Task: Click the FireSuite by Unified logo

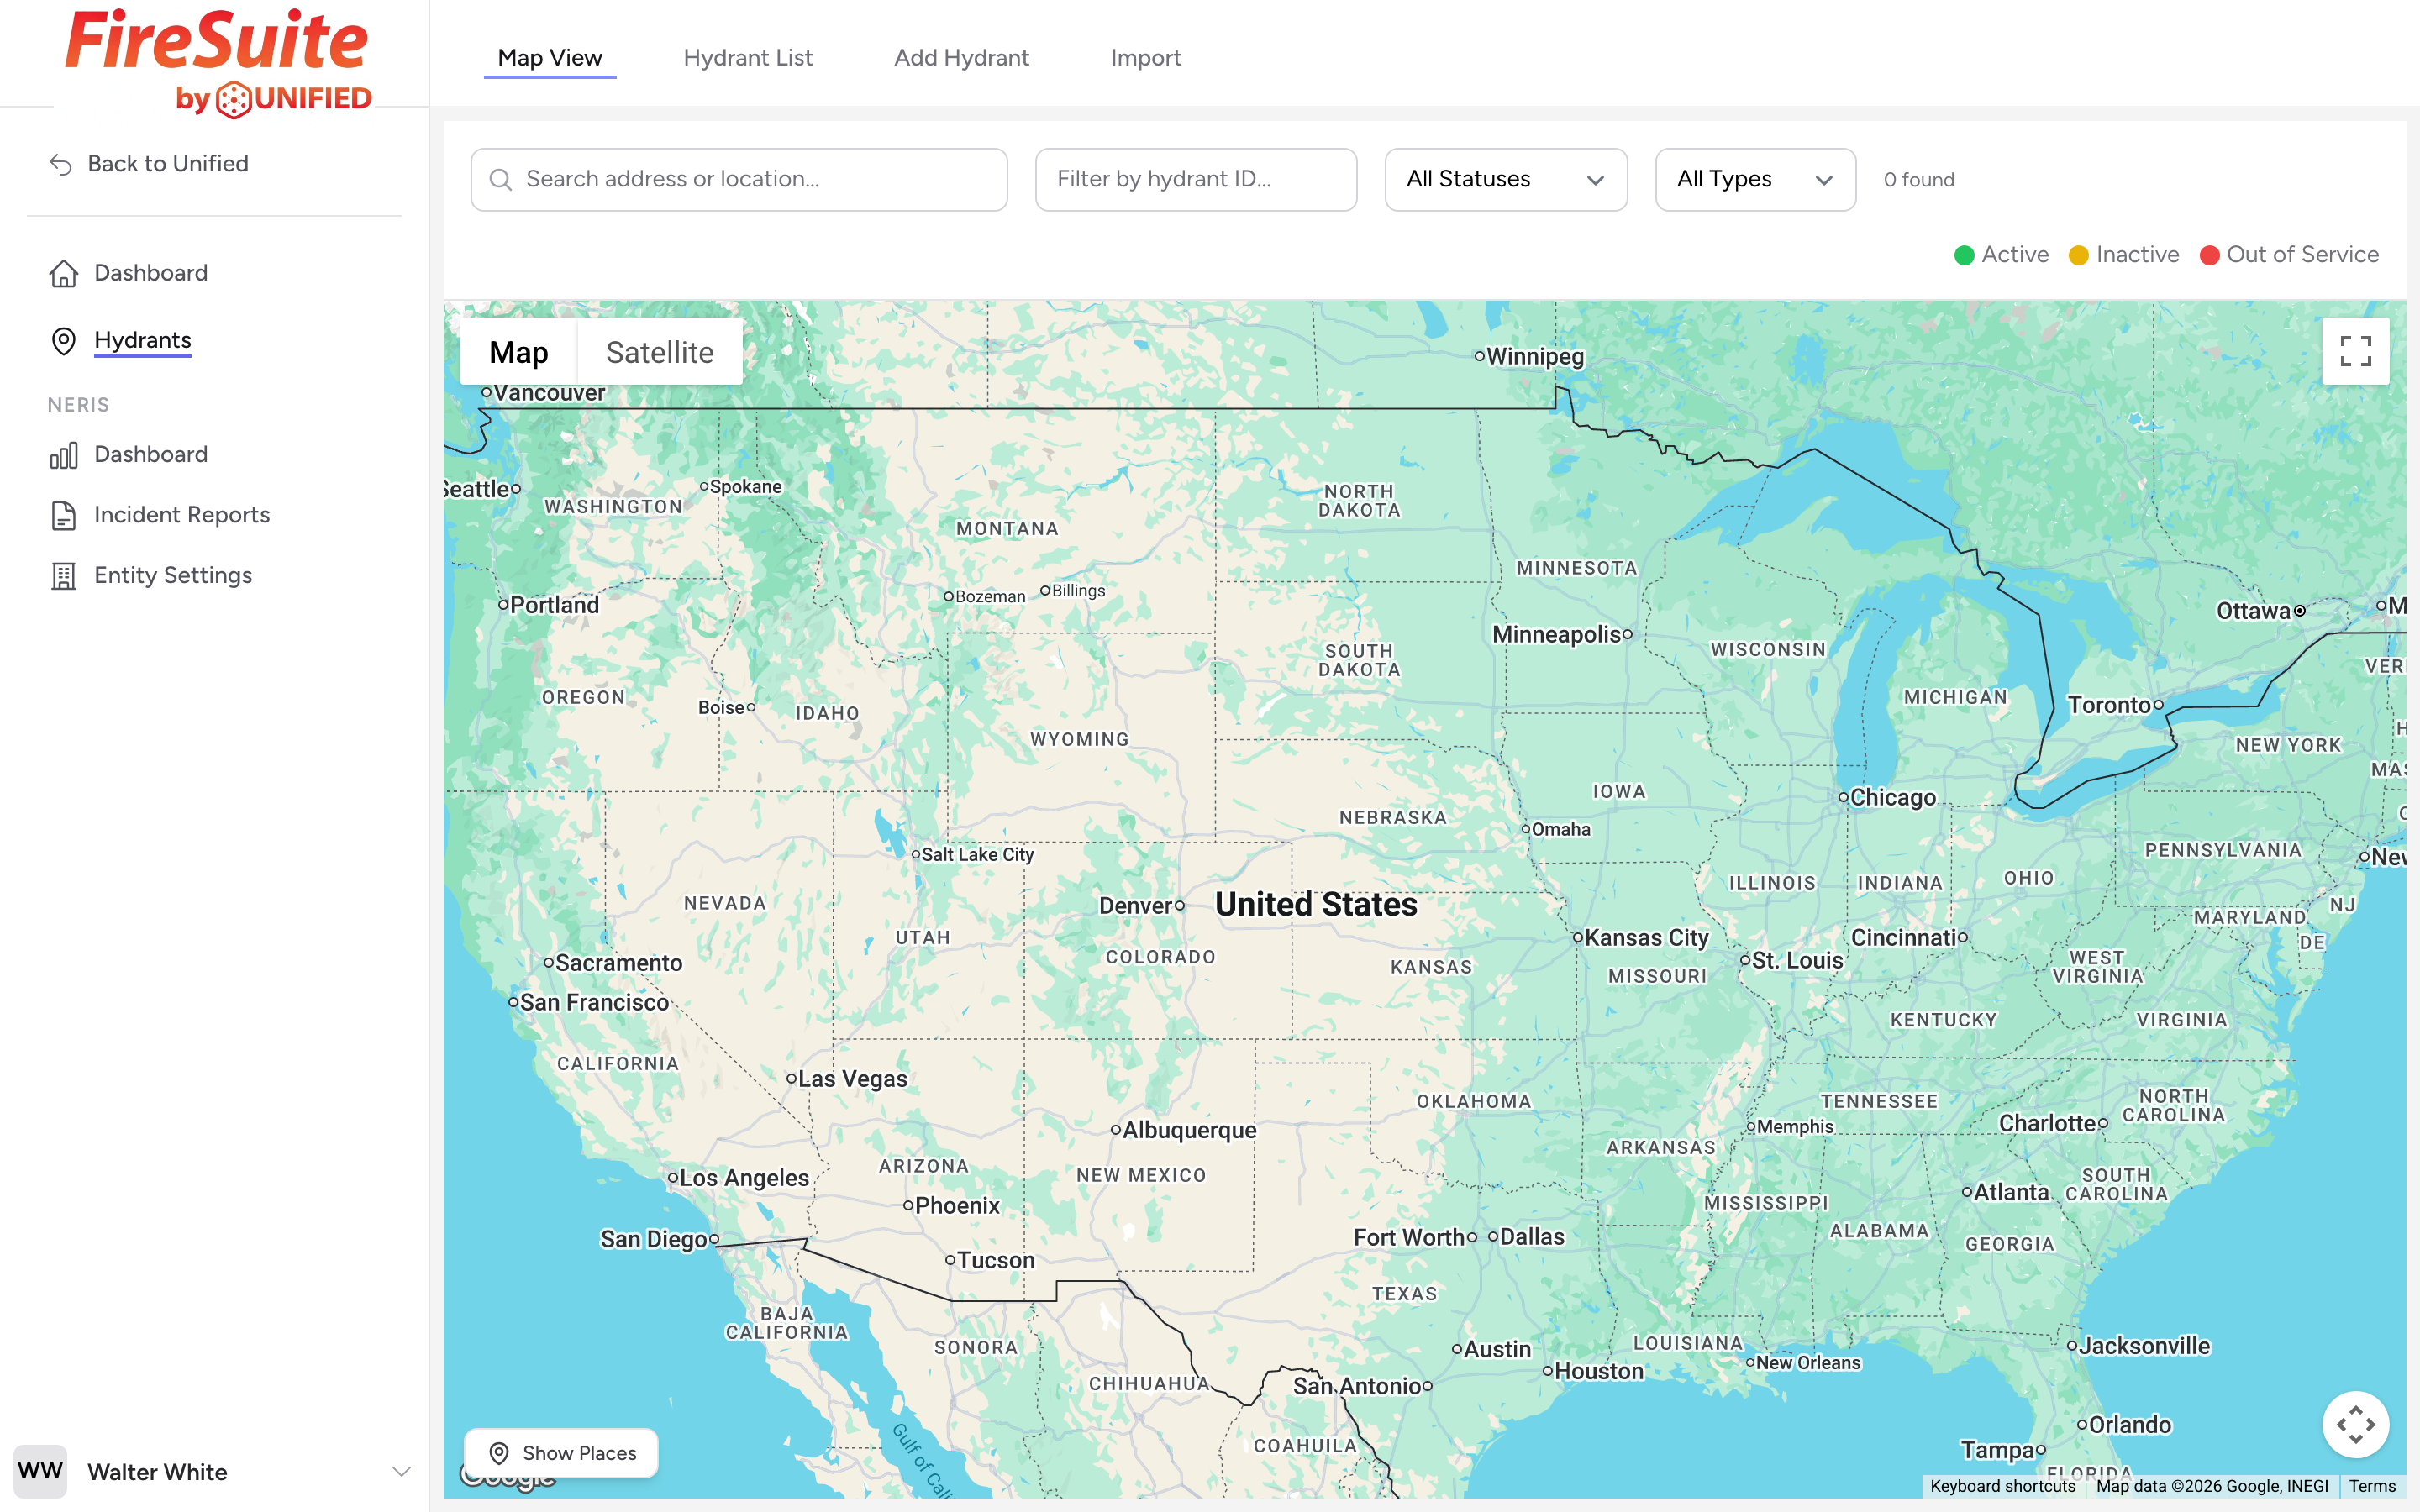Action: [x=218, y=62]
